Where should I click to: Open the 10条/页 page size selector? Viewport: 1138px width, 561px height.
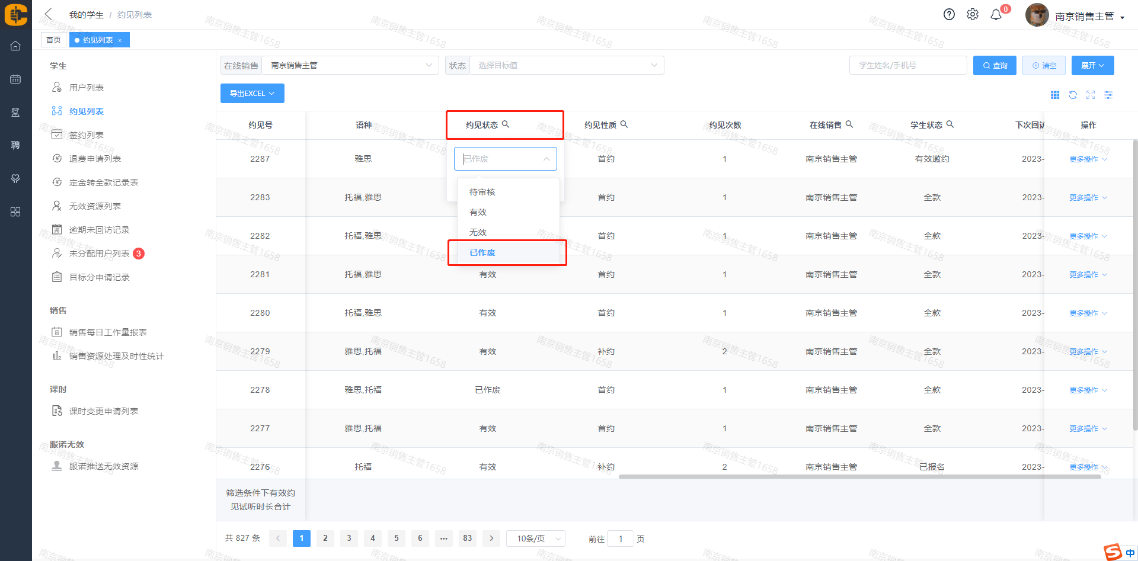(536, 538)
